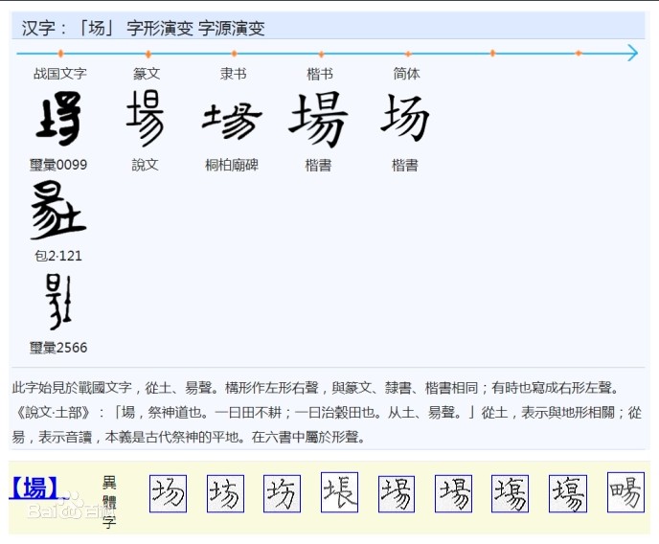
Task: Click the header title 汉字:「场」字形演变
Action: pos(143,28)
